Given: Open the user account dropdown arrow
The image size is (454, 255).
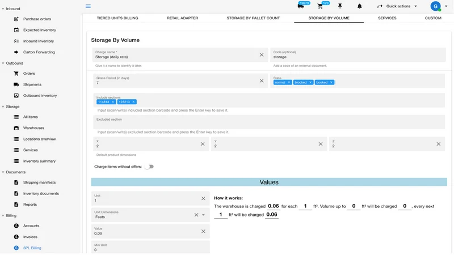Looking at the screenshot, I should click(x=446, y=6).
